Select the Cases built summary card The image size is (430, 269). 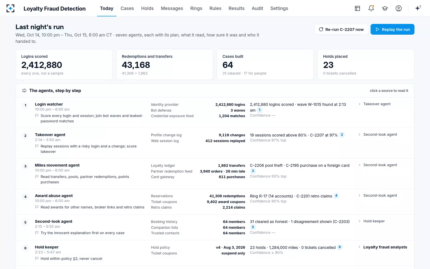tap(265, 65)
